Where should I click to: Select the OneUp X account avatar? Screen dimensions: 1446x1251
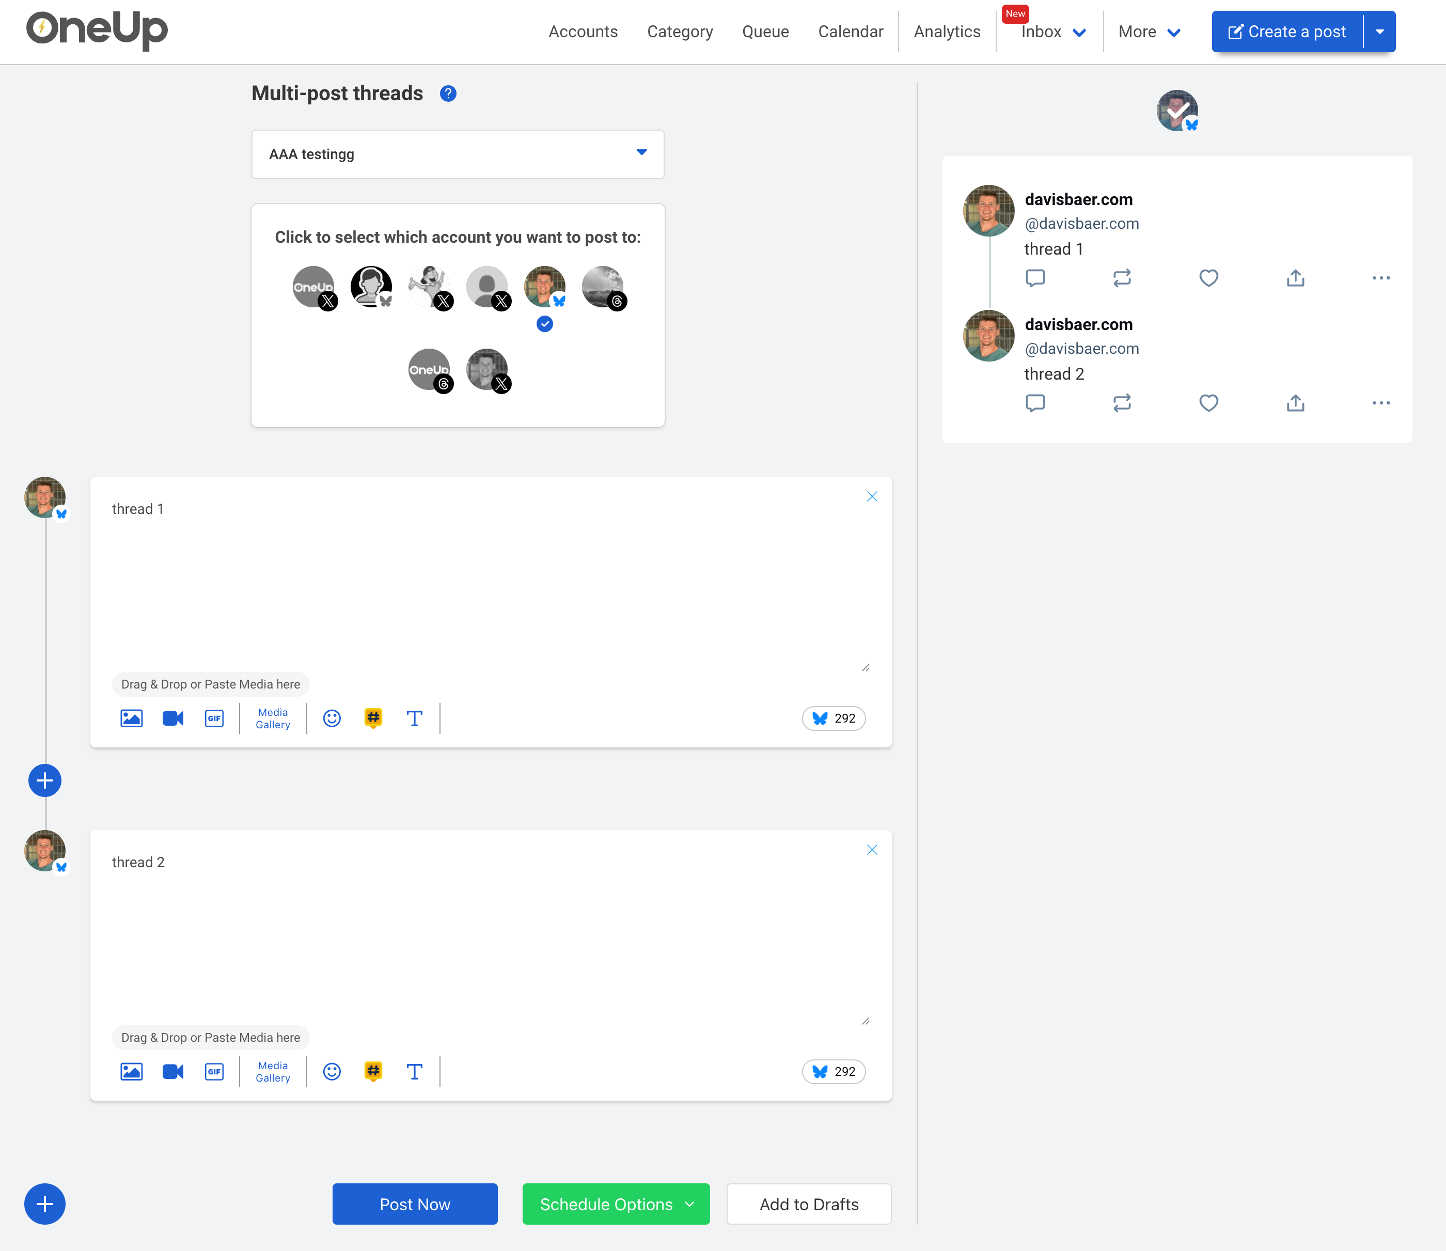point(313,286)
